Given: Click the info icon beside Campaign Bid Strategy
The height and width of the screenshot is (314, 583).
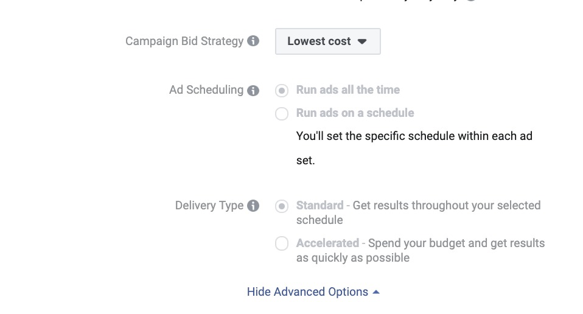Looking at the screenshot, I should pyautogui.click(x=253, y=41).
